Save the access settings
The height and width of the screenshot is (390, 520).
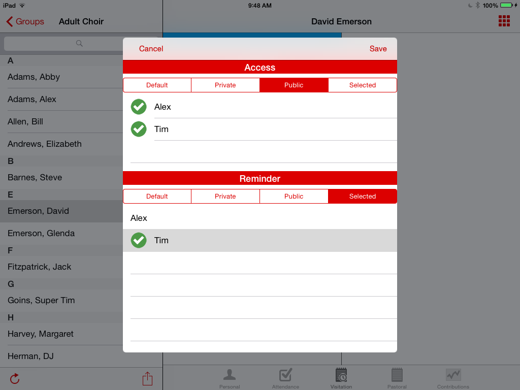tap(378, 49)
